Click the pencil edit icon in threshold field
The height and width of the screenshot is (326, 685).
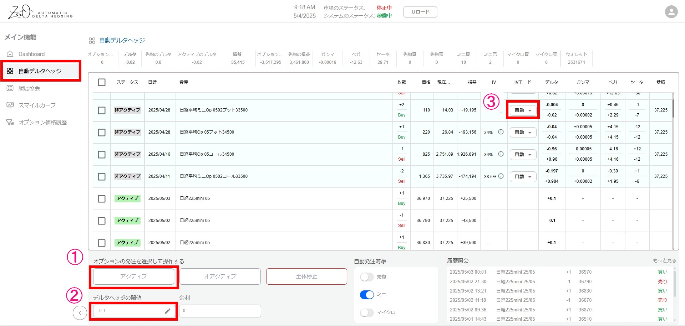[x=167, y=311]
